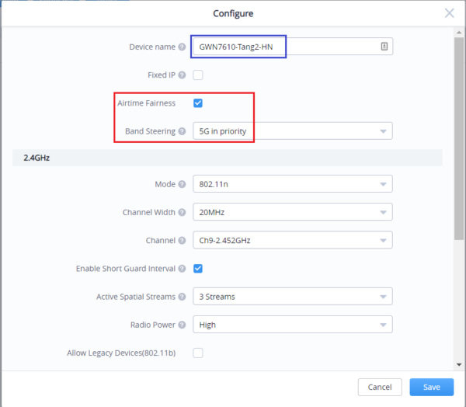
Task: Check Allow Legacy Devices(802.11b) box
Action: (x=198, y=353)
